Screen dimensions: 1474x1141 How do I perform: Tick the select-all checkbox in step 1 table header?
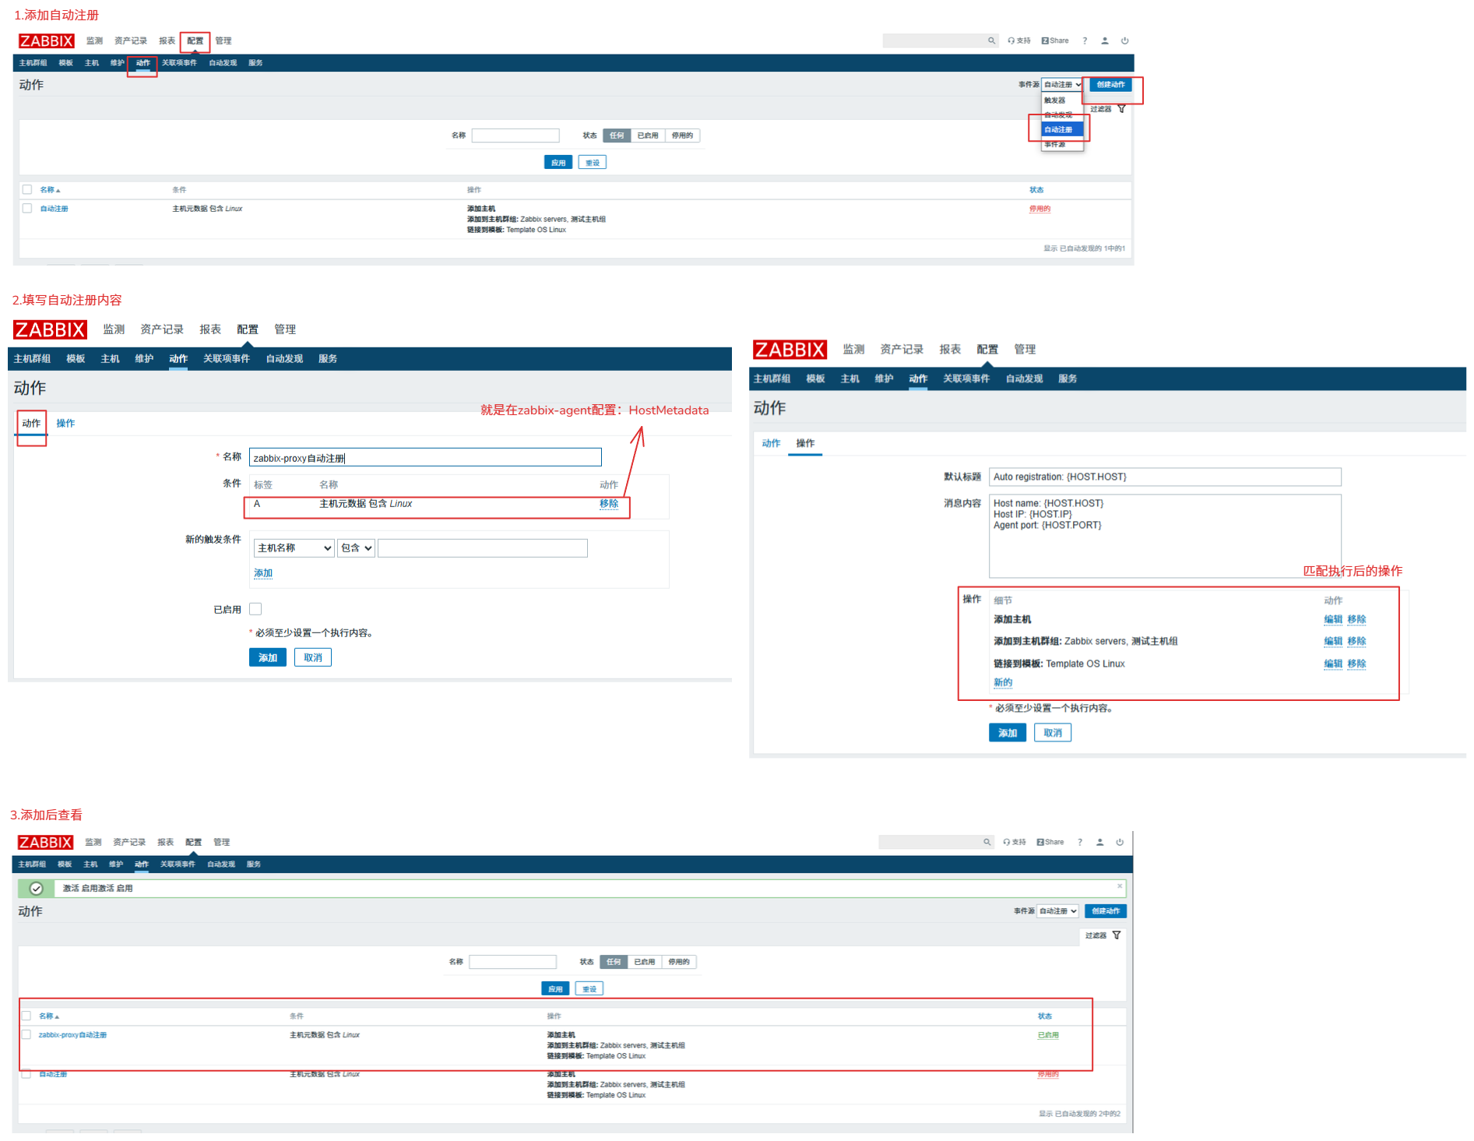27,189
